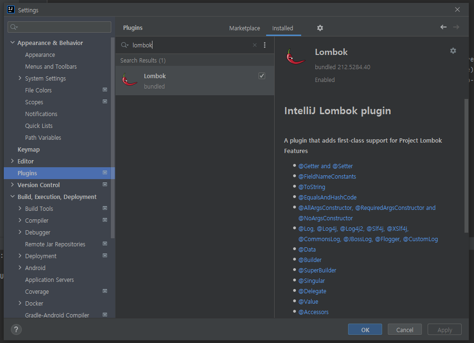
Task: Click project-level icon next to Remote Jar Repositories
Action: [x=105, y=244]
